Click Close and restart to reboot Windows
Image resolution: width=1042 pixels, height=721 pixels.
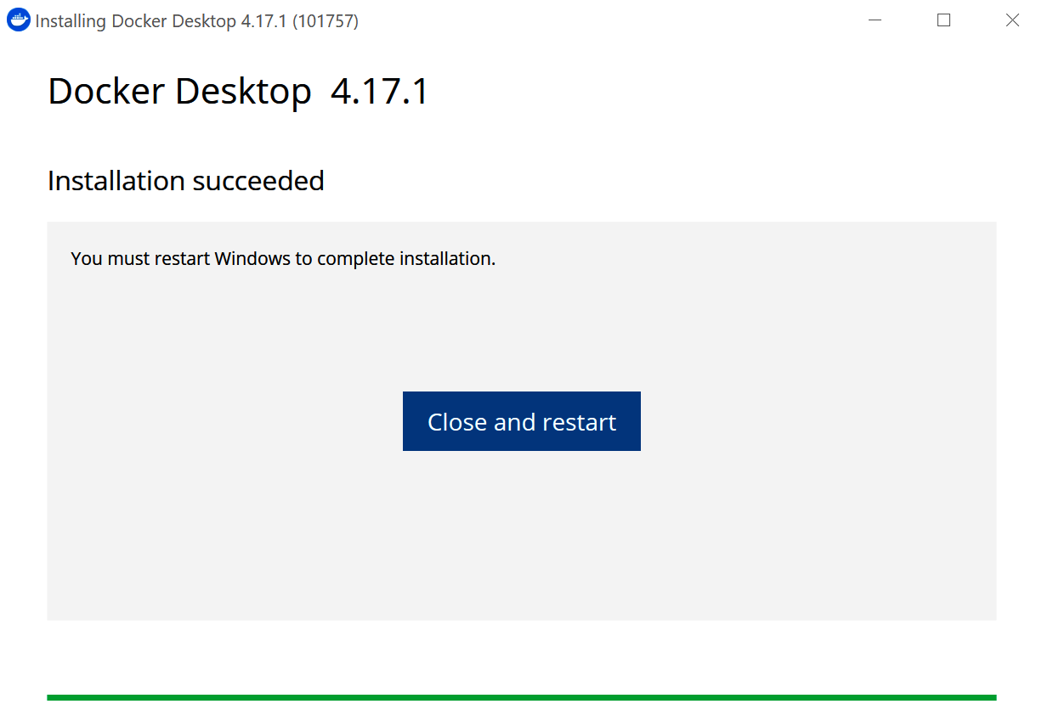(x=521, y=420)
